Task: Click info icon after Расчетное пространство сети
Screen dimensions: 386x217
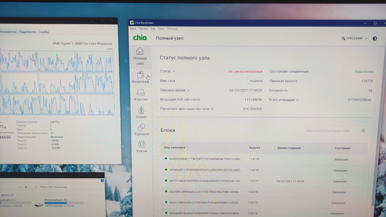Action: [x=212, y=109]
